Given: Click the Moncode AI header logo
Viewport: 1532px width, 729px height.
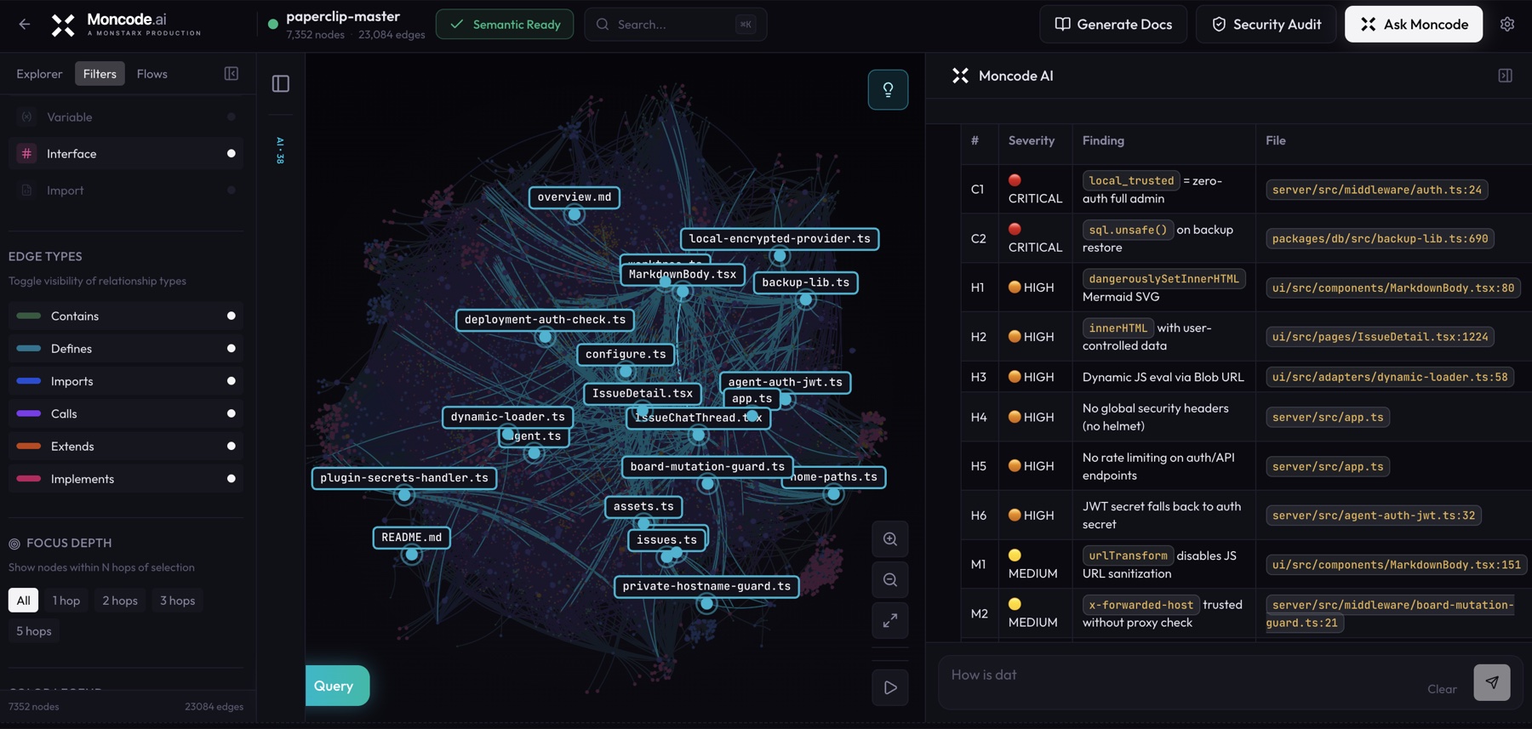Looking at the screenshot, I should 960,76.
